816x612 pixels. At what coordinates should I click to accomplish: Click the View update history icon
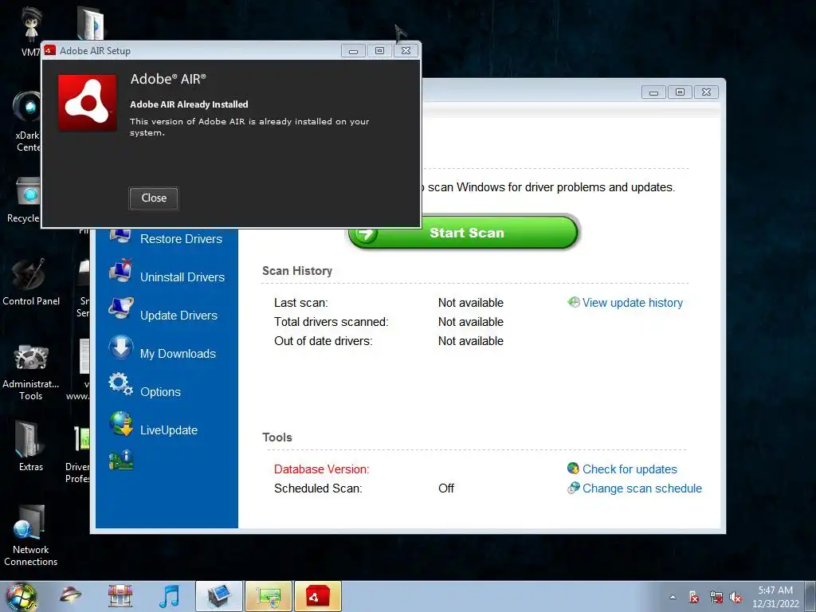click(x=574, y=302)
